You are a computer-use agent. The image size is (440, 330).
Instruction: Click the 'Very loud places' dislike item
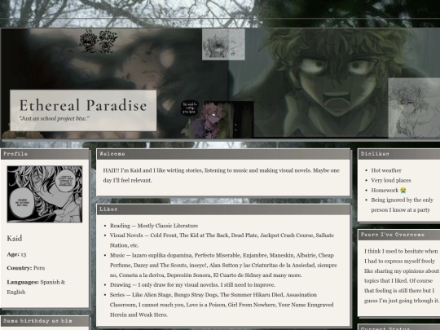[391, 180]
